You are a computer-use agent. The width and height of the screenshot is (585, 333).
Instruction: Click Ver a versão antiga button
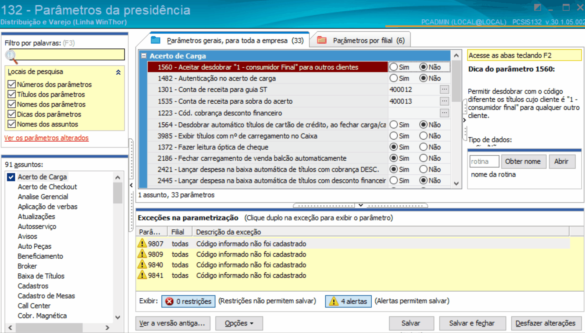173,323
